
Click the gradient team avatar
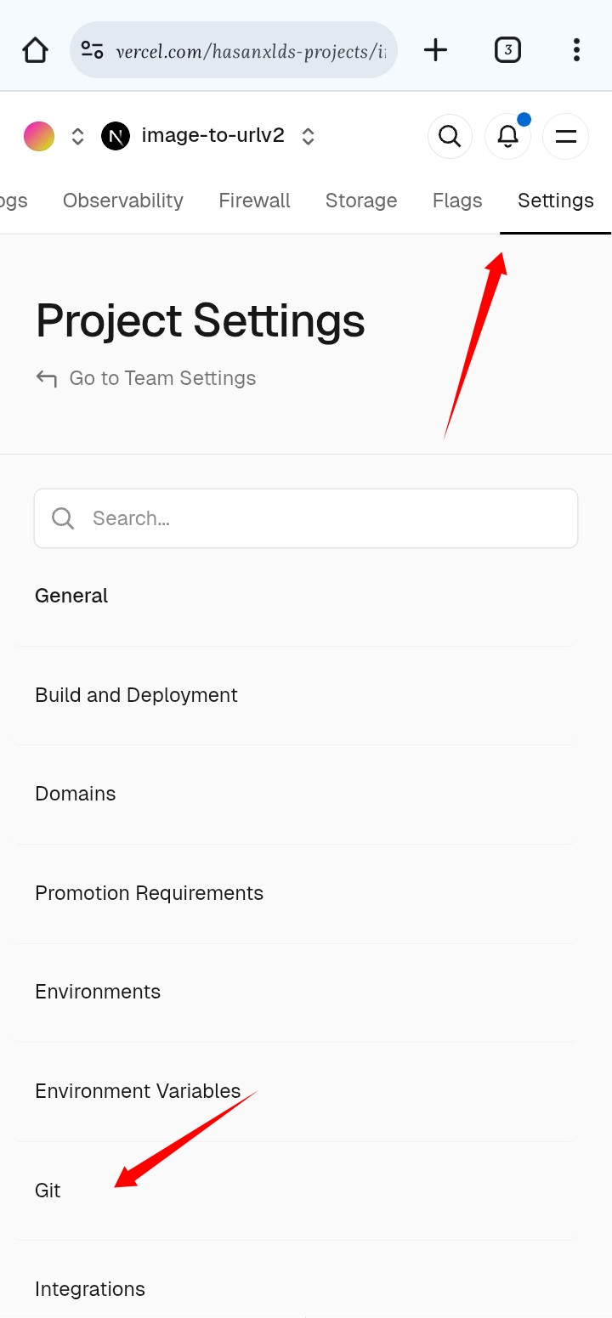click(x=39, y=136)
